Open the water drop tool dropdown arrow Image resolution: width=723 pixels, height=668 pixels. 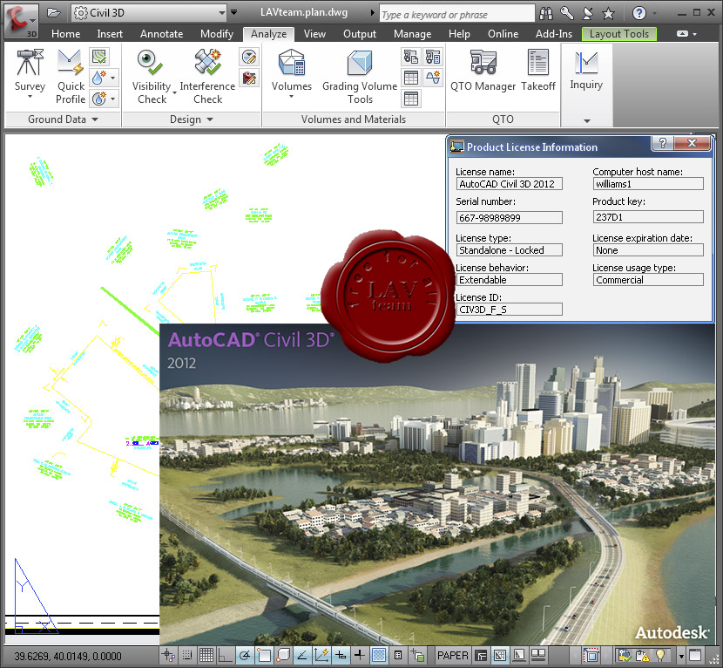[x=113, y=78]
